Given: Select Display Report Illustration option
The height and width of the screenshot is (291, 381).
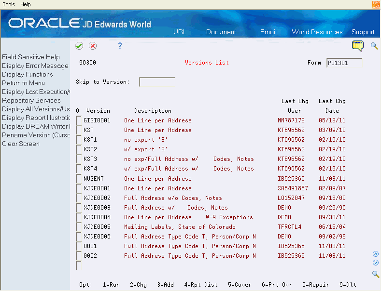Looking at the screenshot, I should tap(36, 118).
